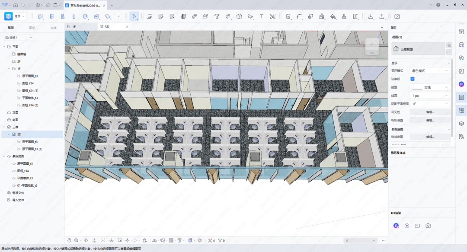Viewport: 467px width, 252px height.
Task: Select the text T tool
Action: pyautogui.click(x=262, y=16)
